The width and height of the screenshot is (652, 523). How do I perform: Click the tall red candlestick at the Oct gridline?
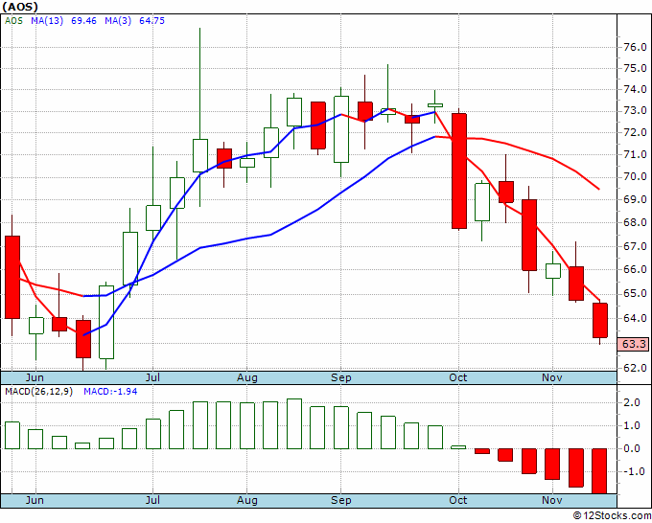pyautogui.click(x=459, y=171)
